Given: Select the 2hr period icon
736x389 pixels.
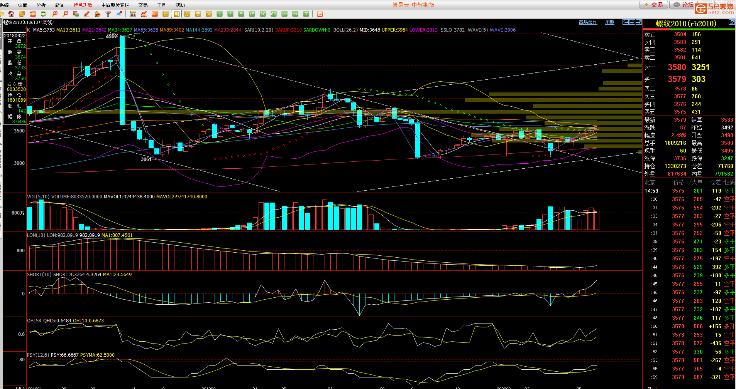Looking at the screenshot, I should [x=284, y=14].
